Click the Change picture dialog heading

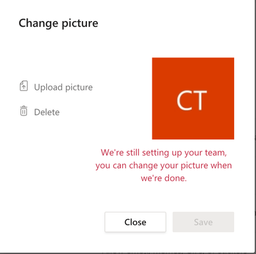click(x=58, y=24)
